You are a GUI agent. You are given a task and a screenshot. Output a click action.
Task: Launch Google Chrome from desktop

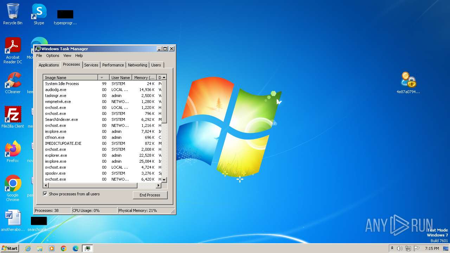(13, 188)
